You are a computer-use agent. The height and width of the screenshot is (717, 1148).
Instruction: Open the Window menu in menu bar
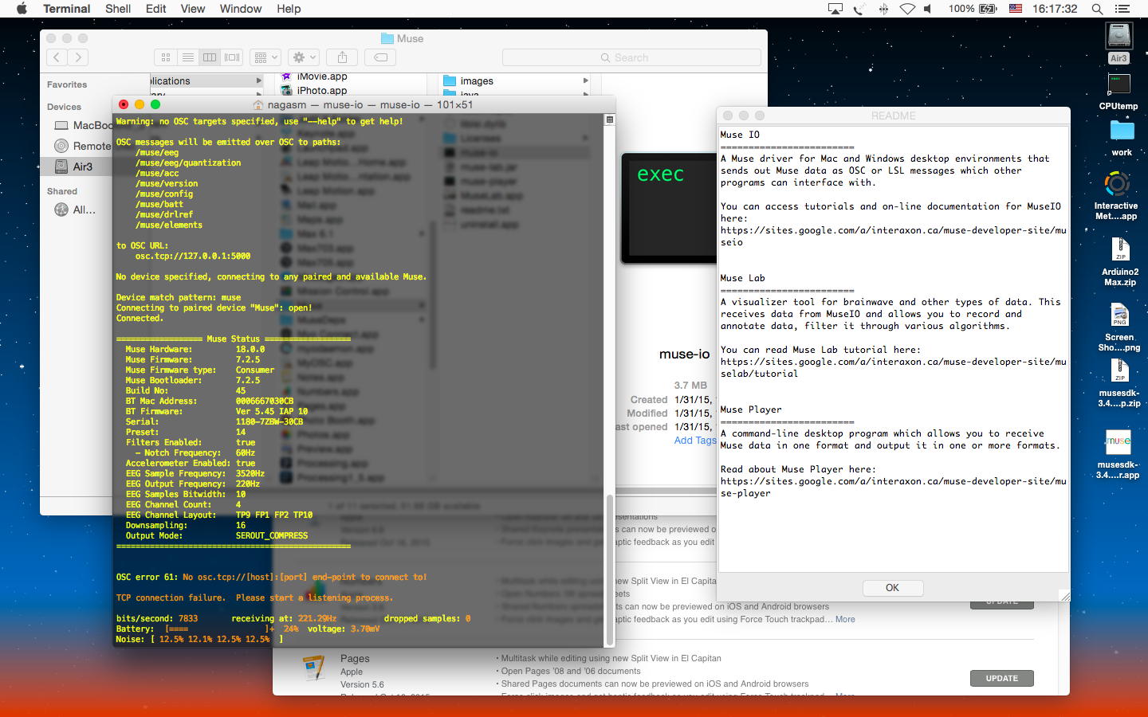[x=240, y=9]
